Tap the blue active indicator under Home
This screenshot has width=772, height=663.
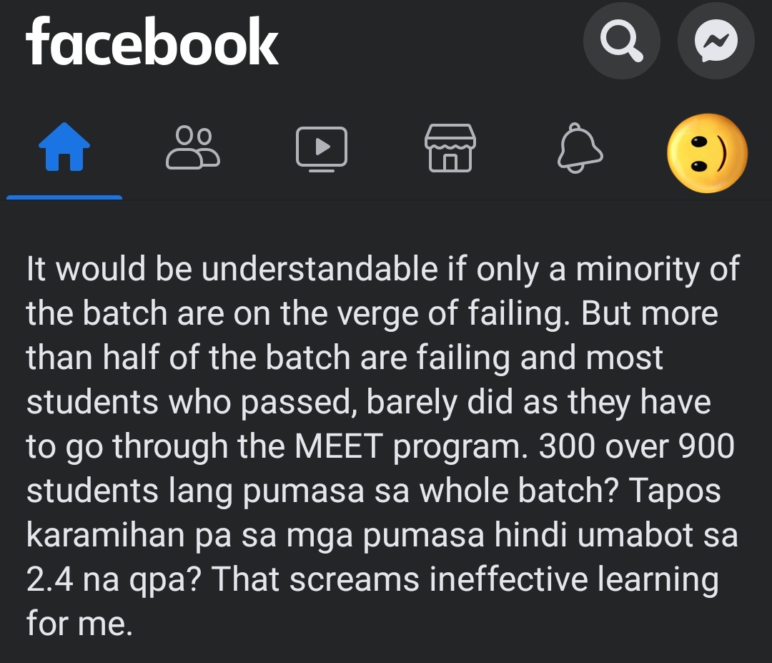64,197
